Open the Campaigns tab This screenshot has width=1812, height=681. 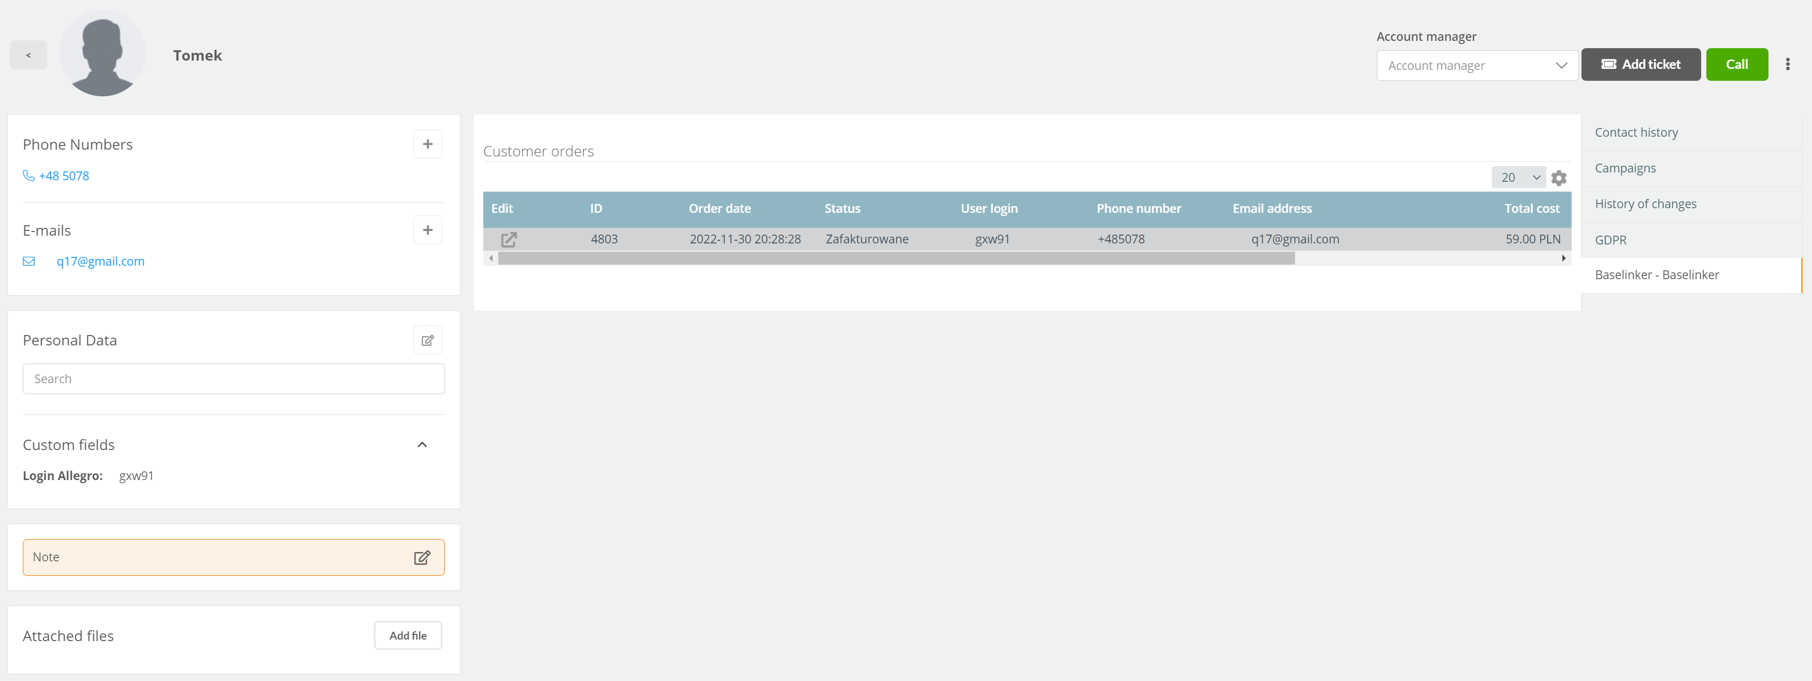point(1690,169)
